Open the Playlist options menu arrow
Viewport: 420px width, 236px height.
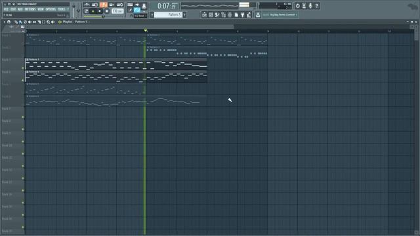[x=5, y=22]
